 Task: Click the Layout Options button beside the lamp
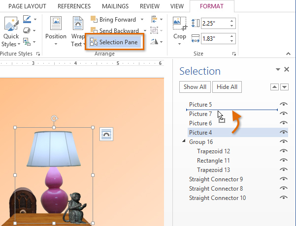click(106, 134)
